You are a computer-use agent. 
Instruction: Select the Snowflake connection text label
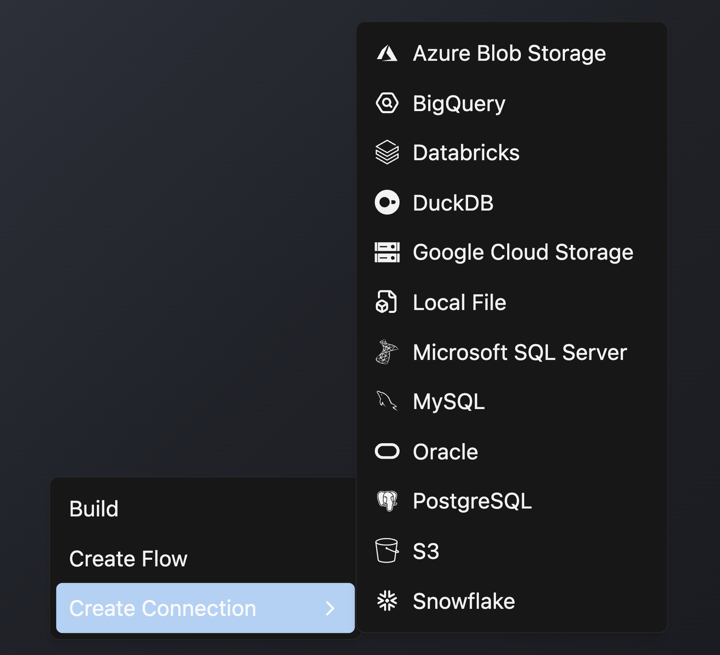click(464, 601)
